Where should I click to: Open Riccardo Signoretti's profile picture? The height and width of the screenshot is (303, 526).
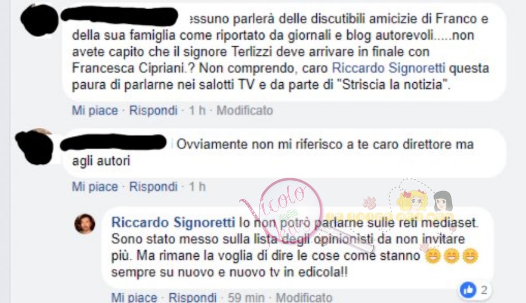pyautogui.click(x=85, y=224)
